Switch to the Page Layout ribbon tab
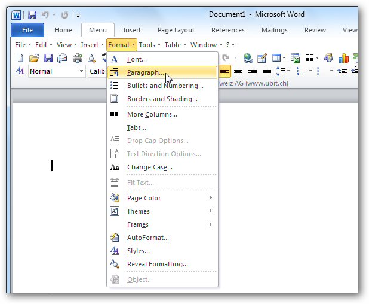The height and width of the screenshot is (304, 369). tap(176, 30)
